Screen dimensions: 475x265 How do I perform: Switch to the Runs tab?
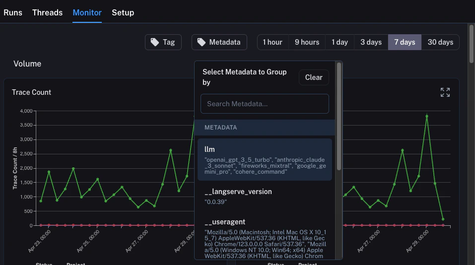[13, 12]
